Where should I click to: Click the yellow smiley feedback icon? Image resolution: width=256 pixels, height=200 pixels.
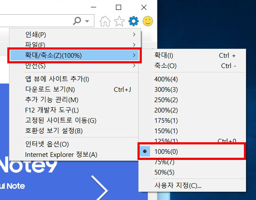(x=148, y=21)
